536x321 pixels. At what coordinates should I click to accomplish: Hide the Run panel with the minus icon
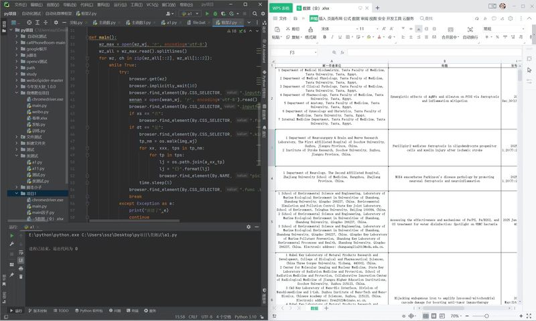tap(257, 227)
